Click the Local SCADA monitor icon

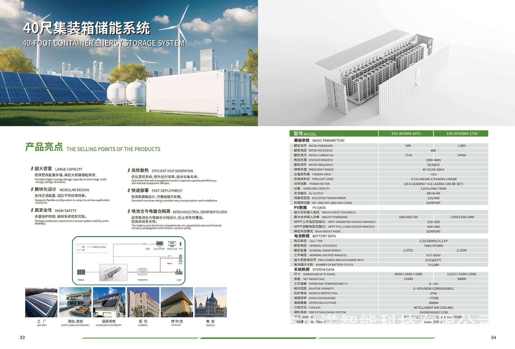[160, 244]
